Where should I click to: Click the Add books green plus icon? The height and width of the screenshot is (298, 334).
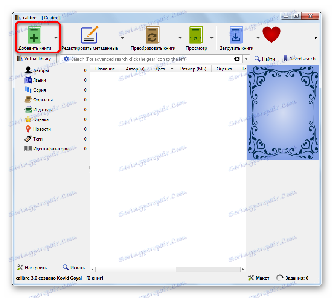pyautogui.click(x=34, y=35)
